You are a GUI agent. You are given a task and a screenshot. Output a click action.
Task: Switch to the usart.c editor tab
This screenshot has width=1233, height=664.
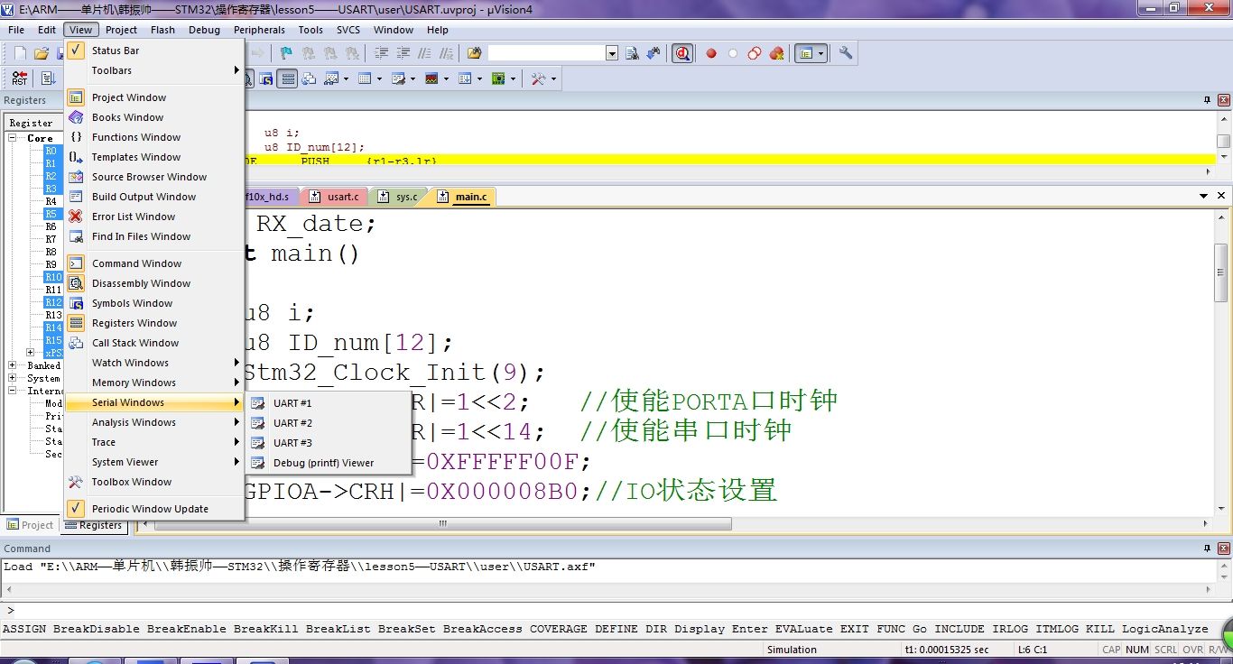pos(342,196)
